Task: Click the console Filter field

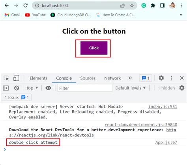Action: [x=85, y=88]
